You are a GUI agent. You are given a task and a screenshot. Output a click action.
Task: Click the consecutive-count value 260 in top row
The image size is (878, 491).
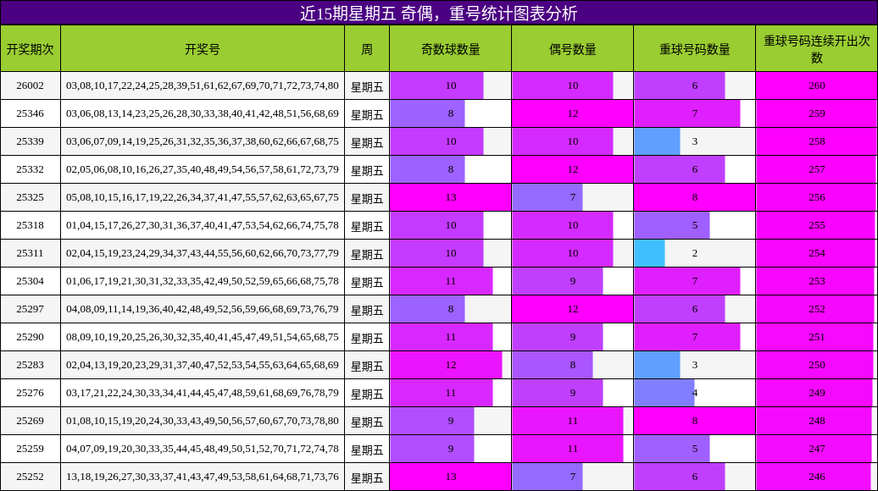tap(815, 86)
